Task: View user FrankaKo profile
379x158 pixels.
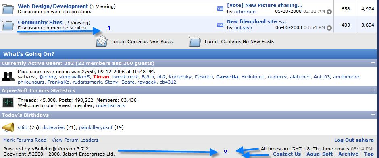Action: point(59,82)
